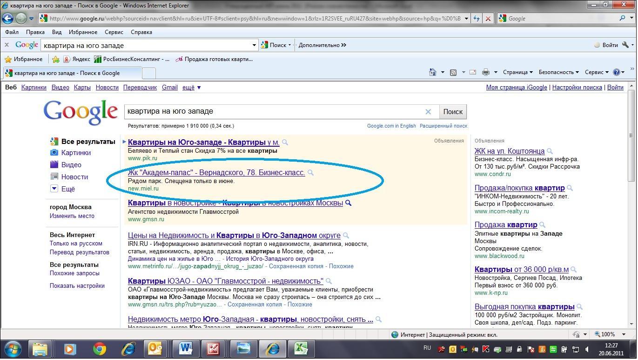Stop page loading with the red X
Screen dimensions: 638x360
point(488,19)
